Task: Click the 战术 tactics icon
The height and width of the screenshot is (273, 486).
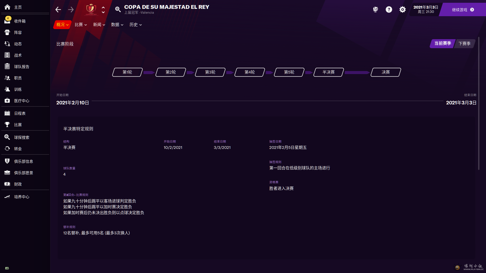Action: [7, 55]
